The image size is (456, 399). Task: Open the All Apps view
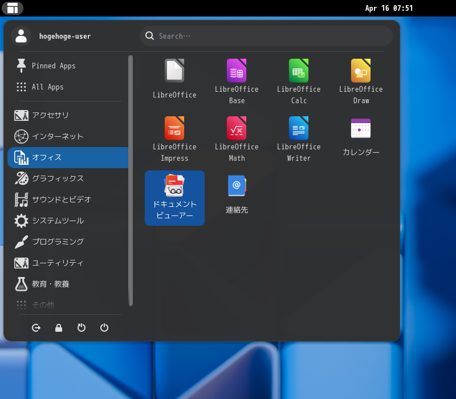tap(47, 87)
